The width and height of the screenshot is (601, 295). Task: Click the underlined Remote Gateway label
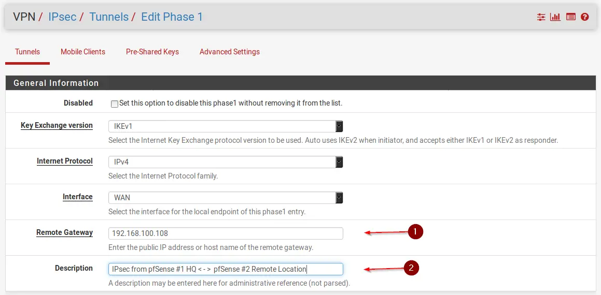[64, 232]
